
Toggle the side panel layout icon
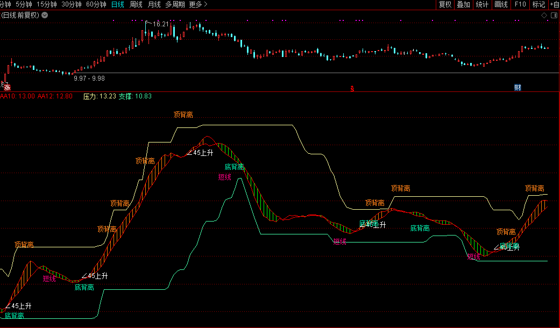tap(554, 15)
